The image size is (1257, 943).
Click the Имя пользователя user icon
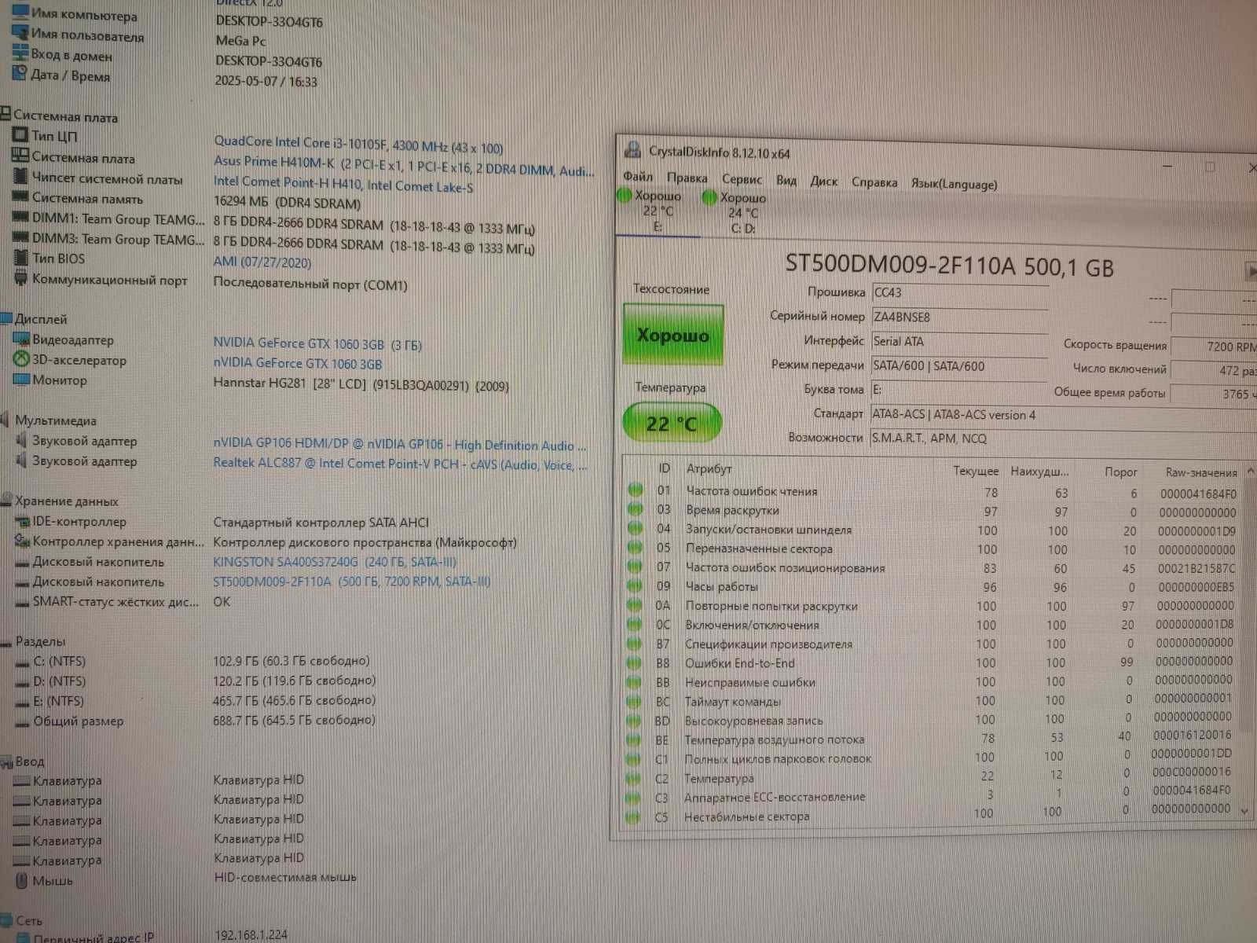(20, 33)
